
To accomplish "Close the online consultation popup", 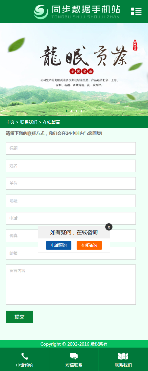I will [x=109, y=227].
